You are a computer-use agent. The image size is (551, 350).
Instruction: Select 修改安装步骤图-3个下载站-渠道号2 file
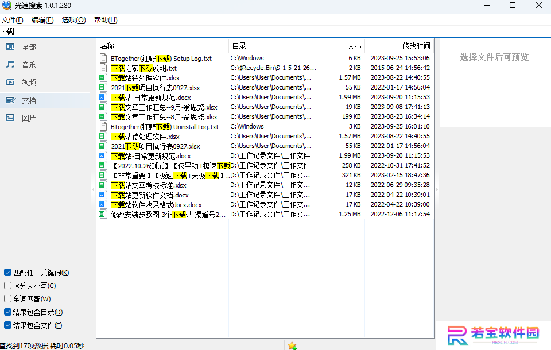point(168,215)
